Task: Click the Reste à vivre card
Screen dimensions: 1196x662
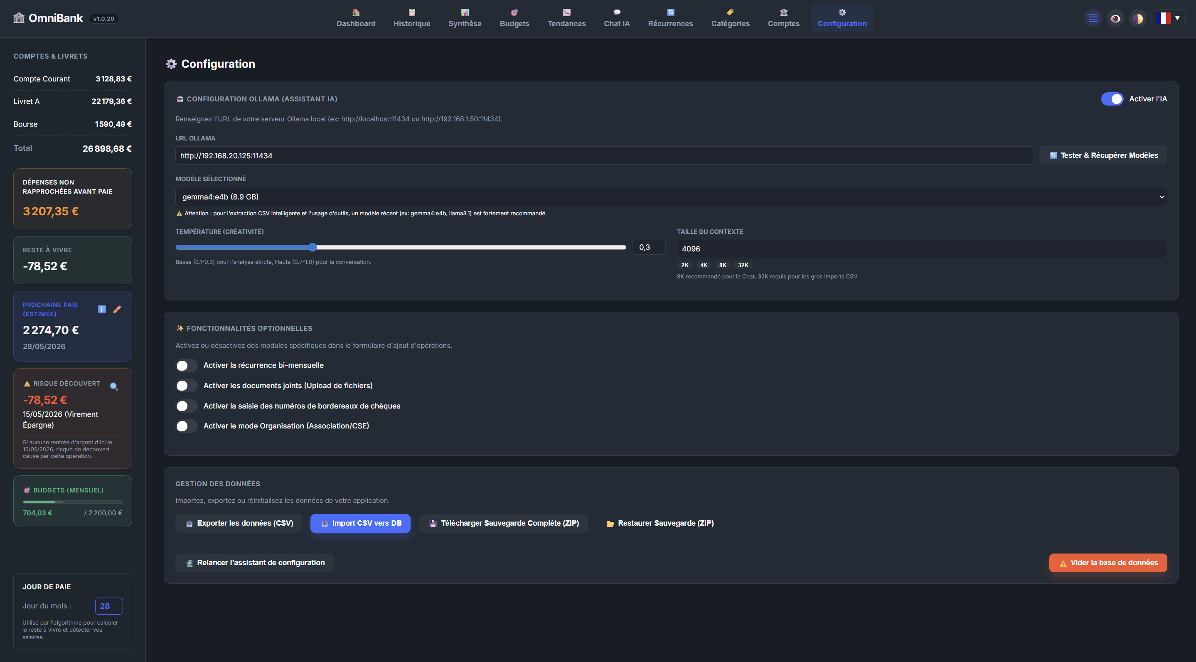Action: 72,260
